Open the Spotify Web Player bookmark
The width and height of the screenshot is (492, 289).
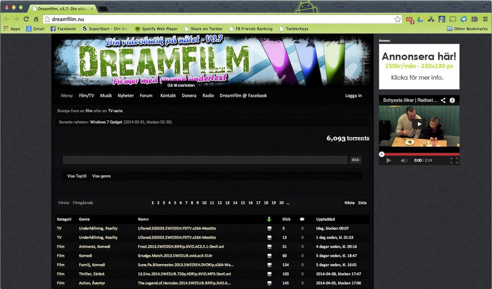coord(156,29)
